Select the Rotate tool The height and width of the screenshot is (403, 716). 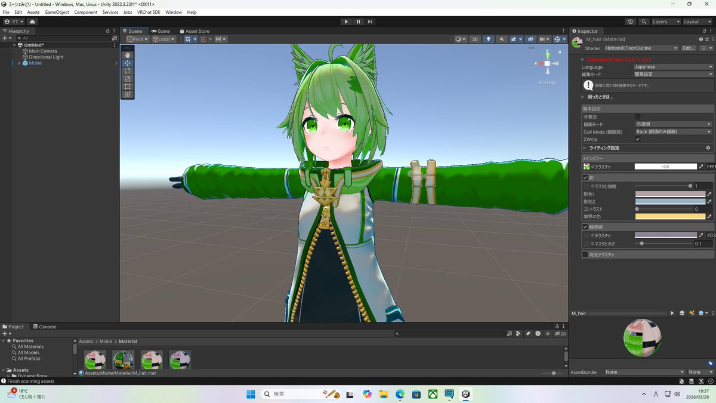[x=128, y=70]
